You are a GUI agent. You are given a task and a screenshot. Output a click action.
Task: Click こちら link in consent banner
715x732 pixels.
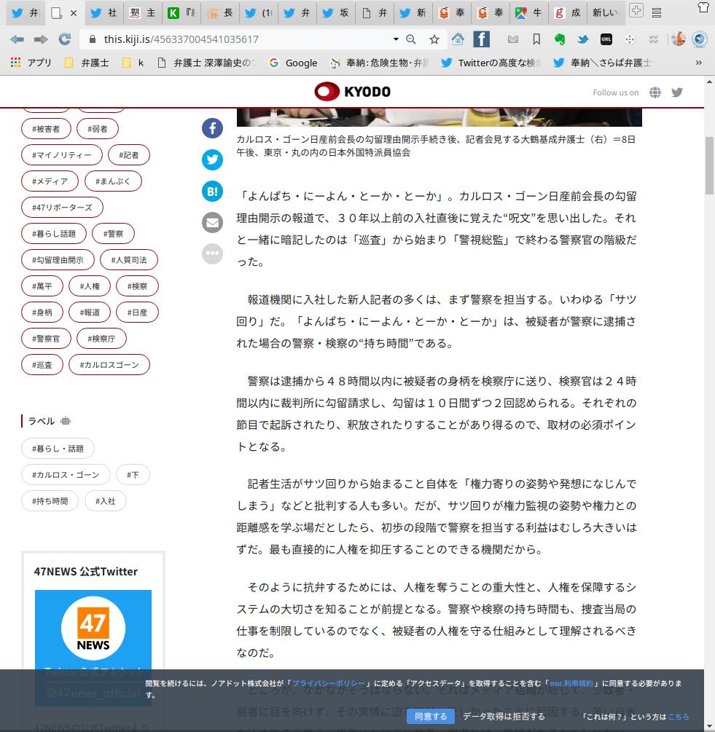679,717
